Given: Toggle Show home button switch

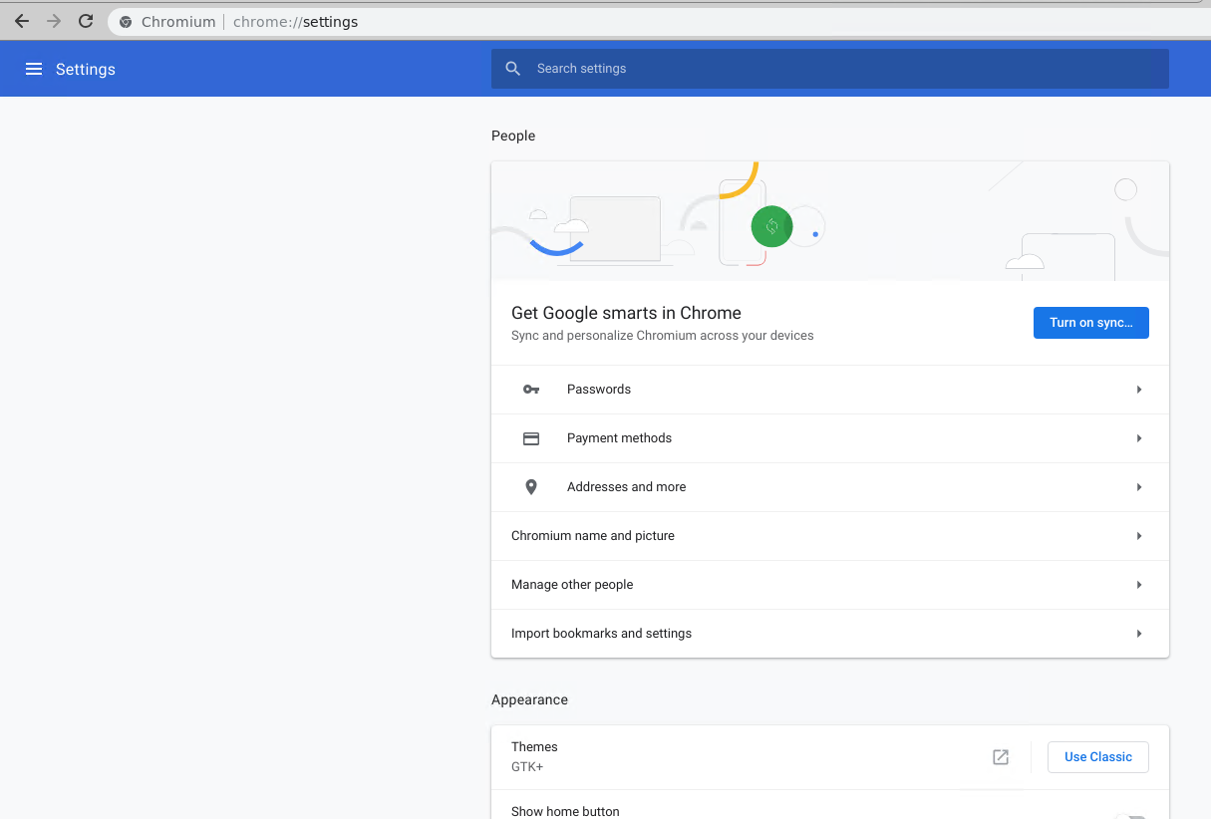Looking at the screenshot, I should point(1130,816).
